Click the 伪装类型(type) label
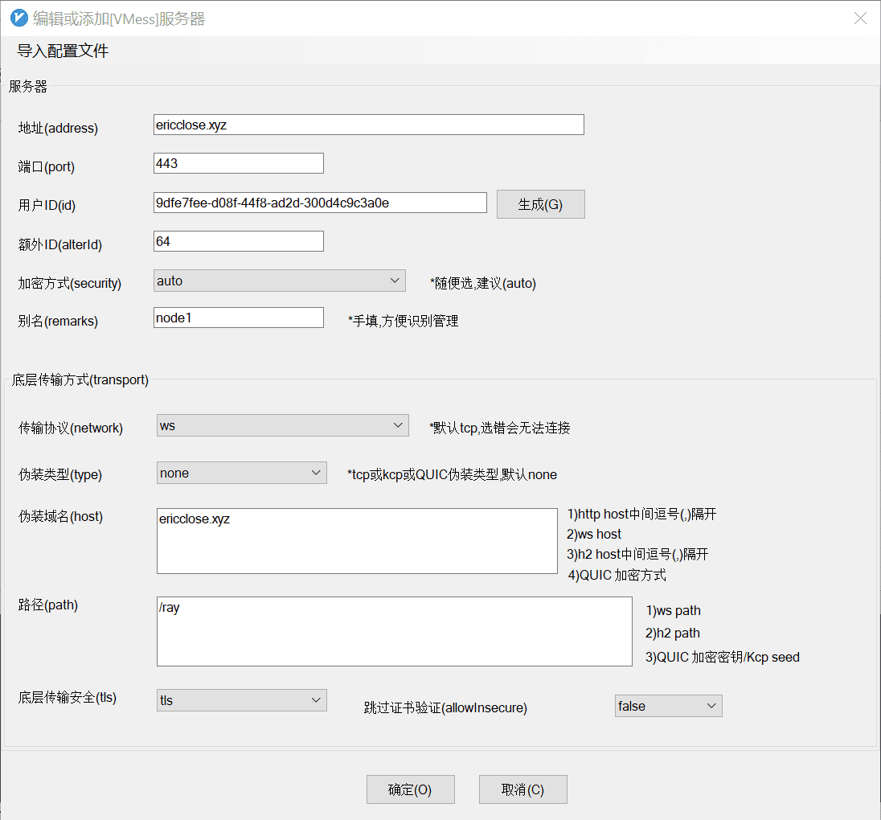The image size is (881, 820). point(60,475)
